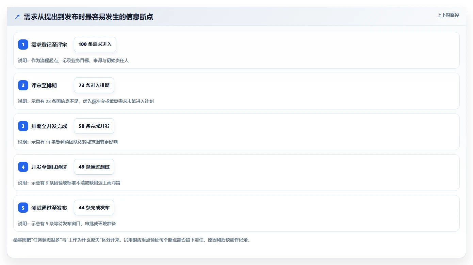Click the step label '评审至排期'
The width and height of the screenshot is (473, 265).
point(44,85)
